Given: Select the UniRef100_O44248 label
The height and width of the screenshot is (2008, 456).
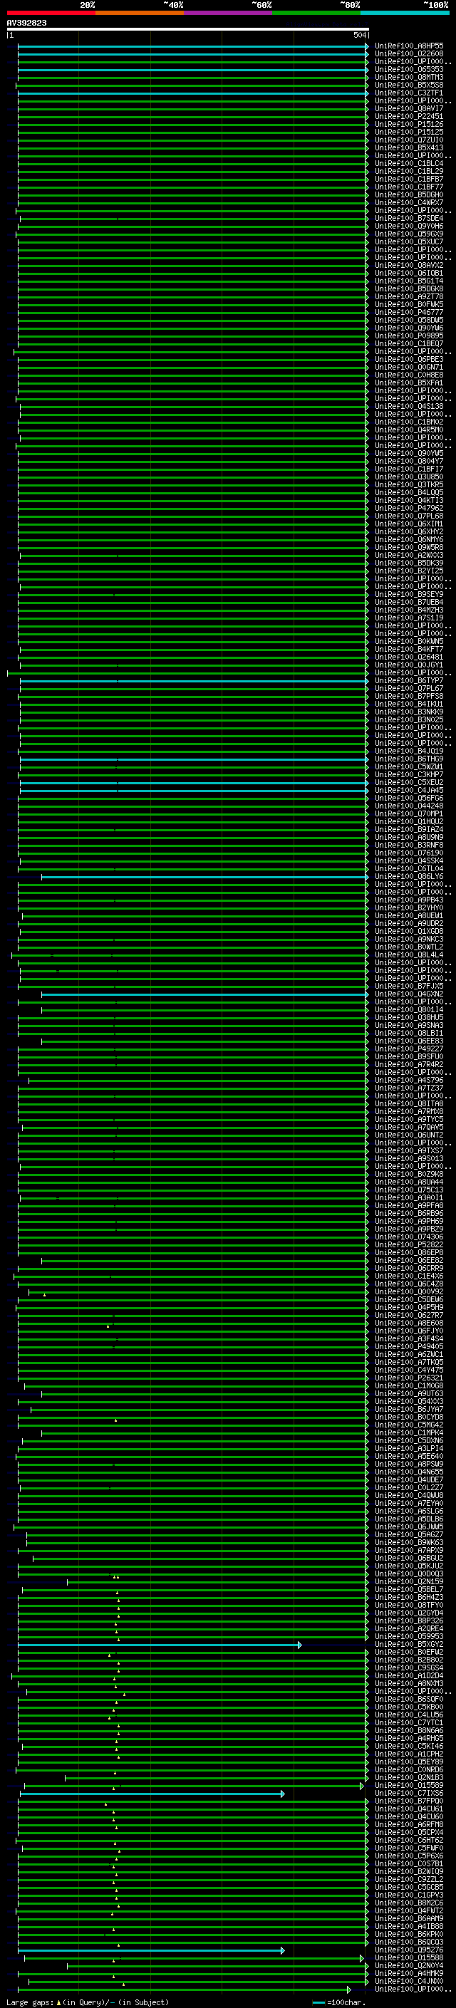Looking at the screenshot, I should click(x=409, y=806).
